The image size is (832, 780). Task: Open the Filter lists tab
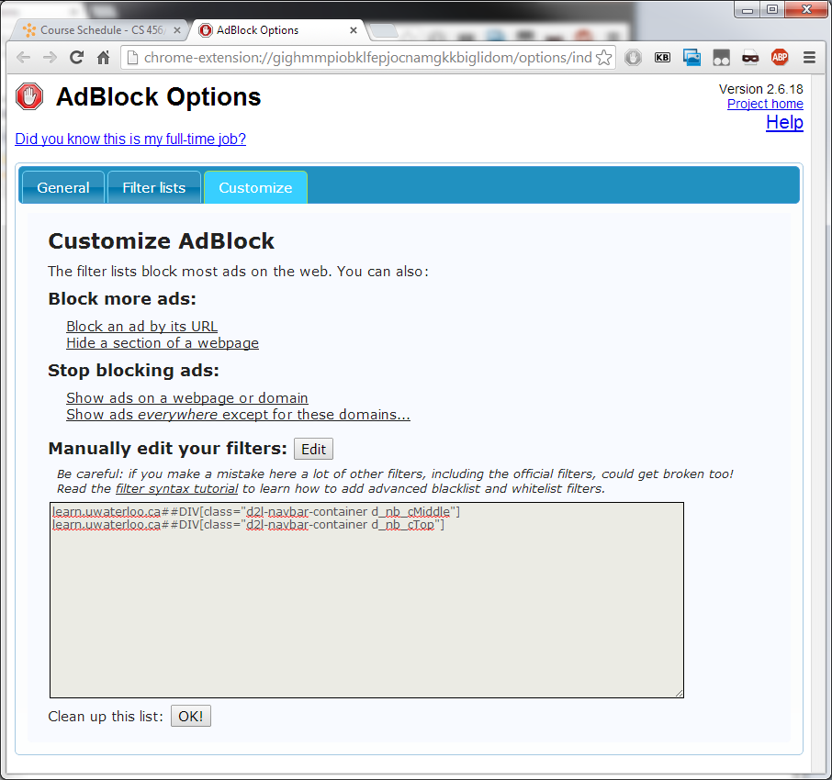[x=154, y=188]
